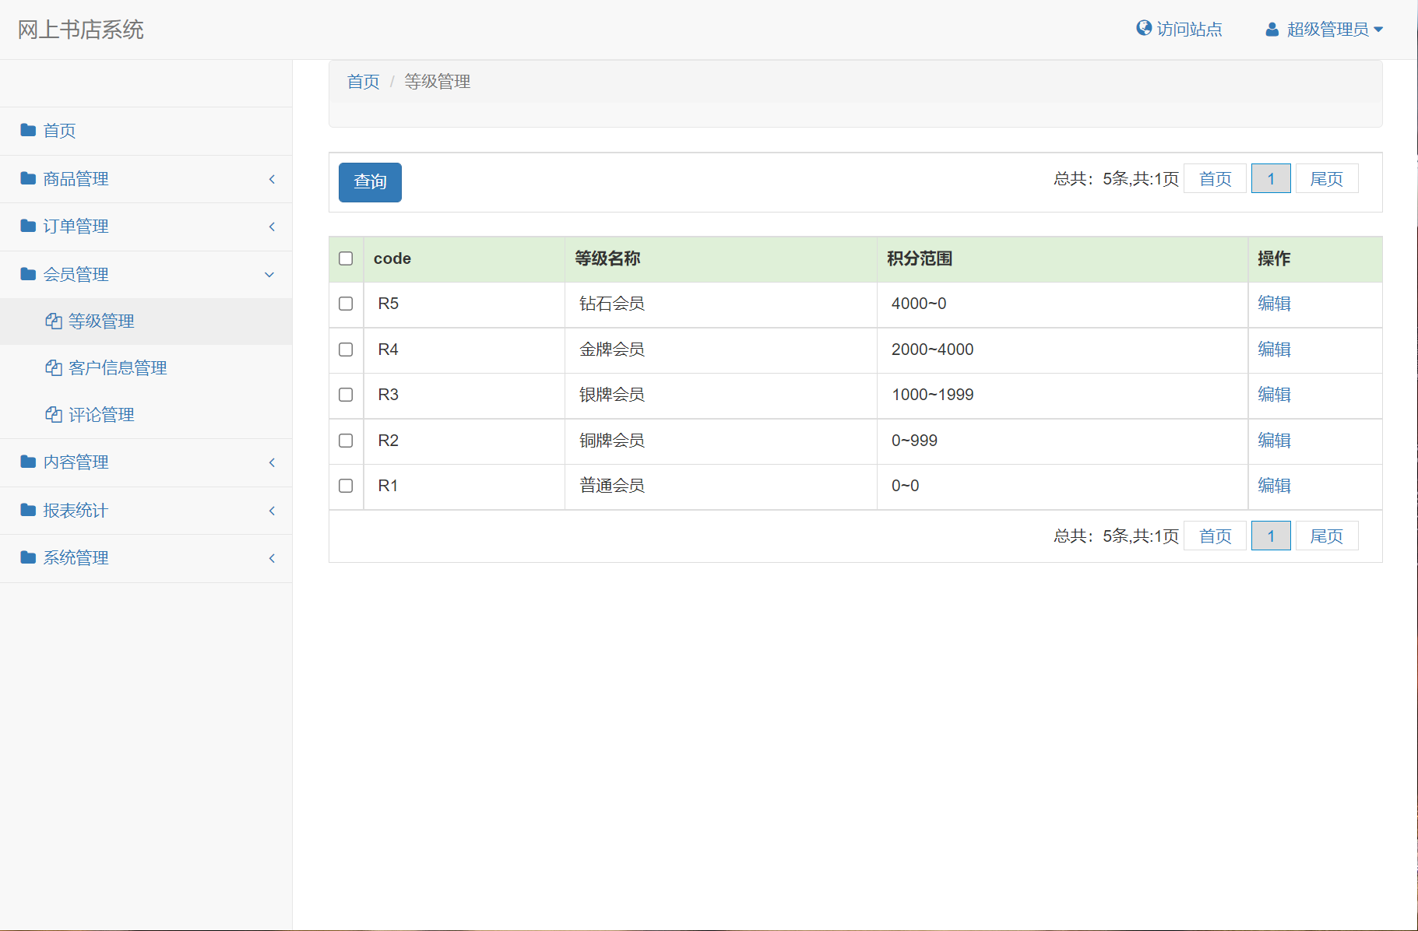1418x931 pixels.
Task: Click the user icon near 超级管理员
Action: (x=1272, y=29)
